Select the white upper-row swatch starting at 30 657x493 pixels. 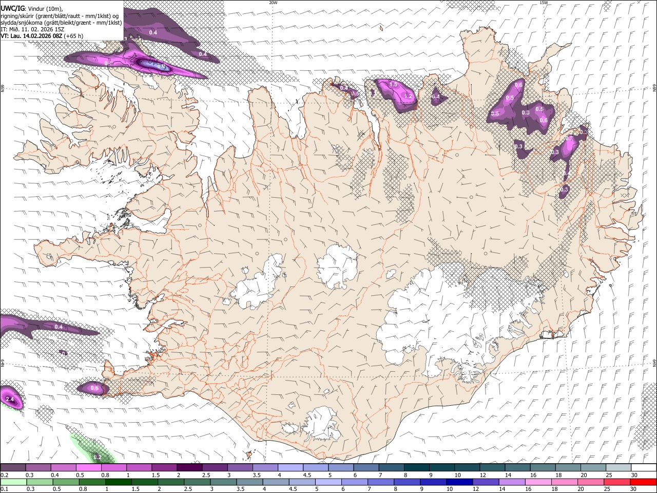click(x=643, y=468)
